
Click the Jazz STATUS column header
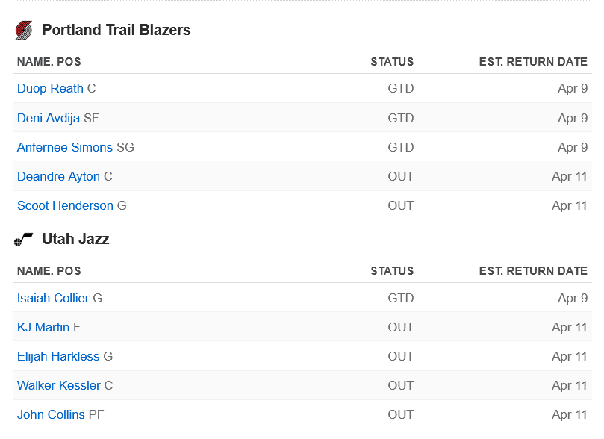(392, 271)
